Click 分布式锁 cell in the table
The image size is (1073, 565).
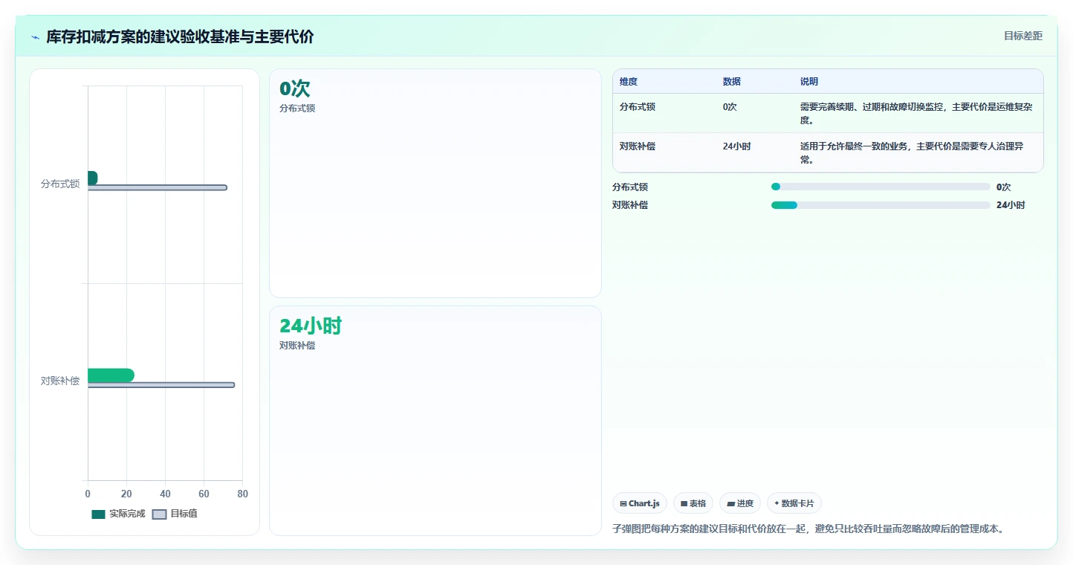[x=638, y=107]
